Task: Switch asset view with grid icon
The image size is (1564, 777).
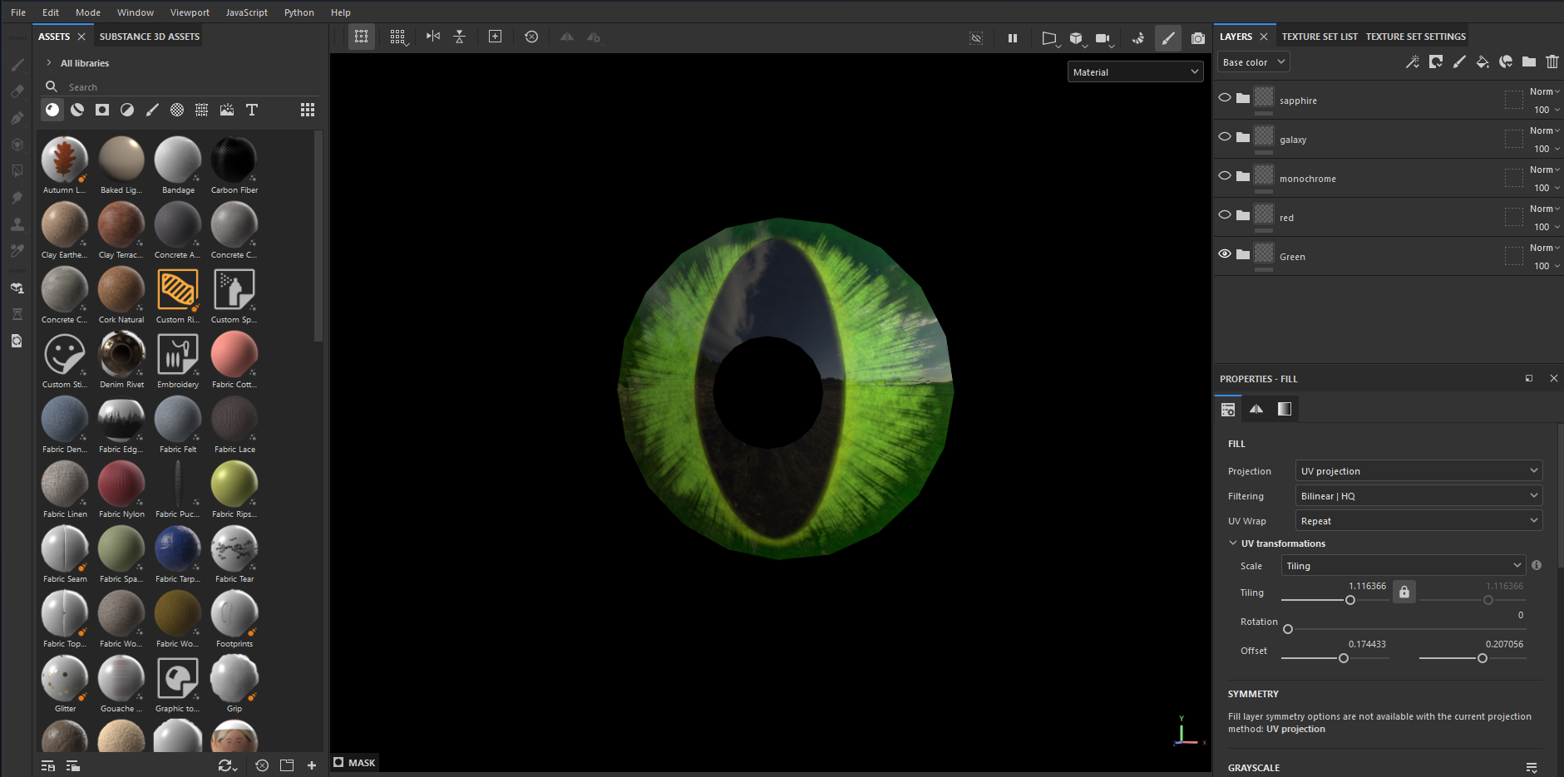Action: click(307, 110)
